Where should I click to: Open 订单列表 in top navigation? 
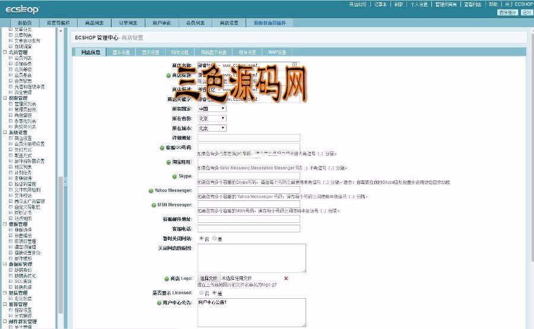tap(128, 23)
